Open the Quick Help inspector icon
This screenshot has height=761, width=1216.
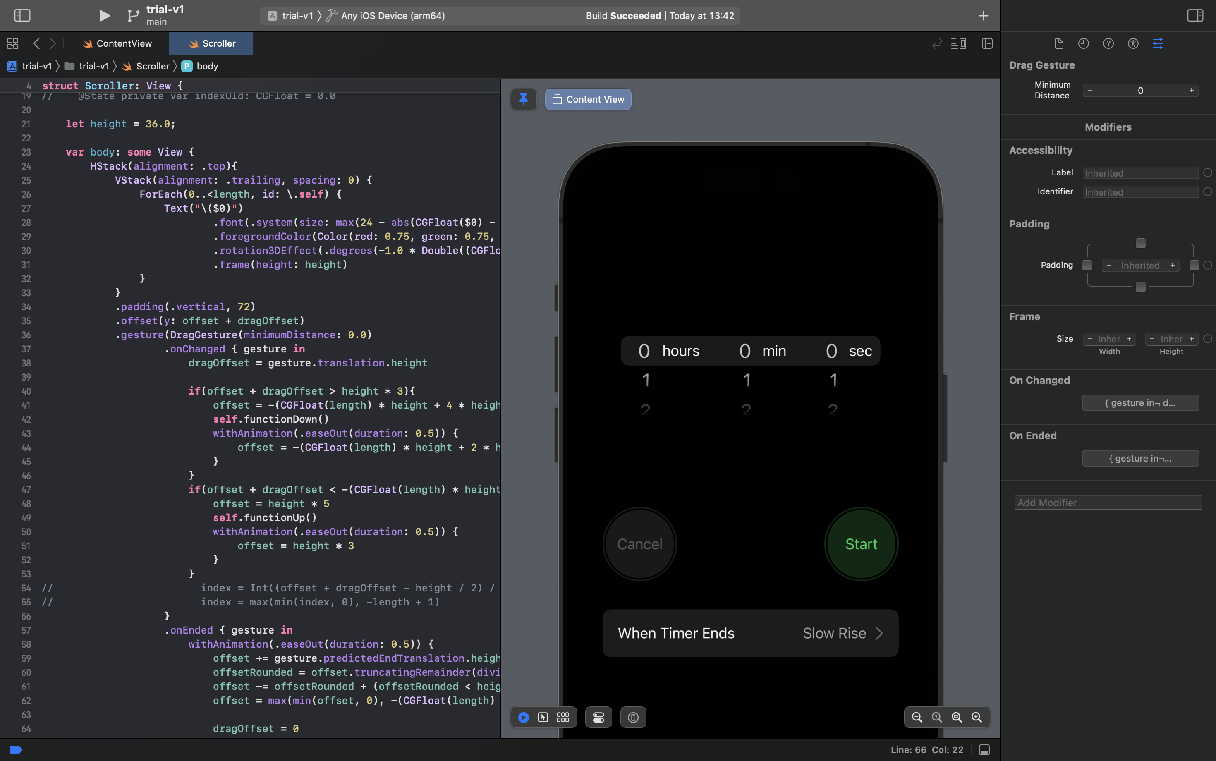click(1108, 43)
